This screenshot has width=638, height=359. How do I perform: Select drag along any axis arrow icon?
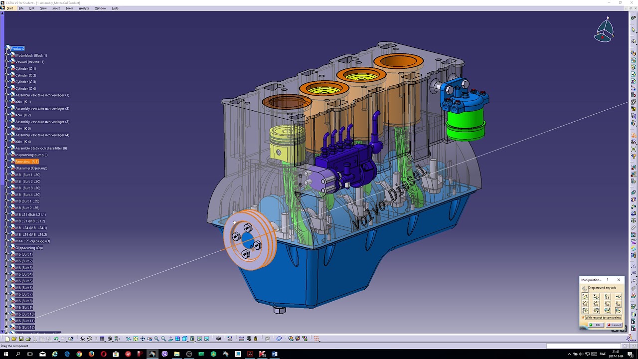619,297
